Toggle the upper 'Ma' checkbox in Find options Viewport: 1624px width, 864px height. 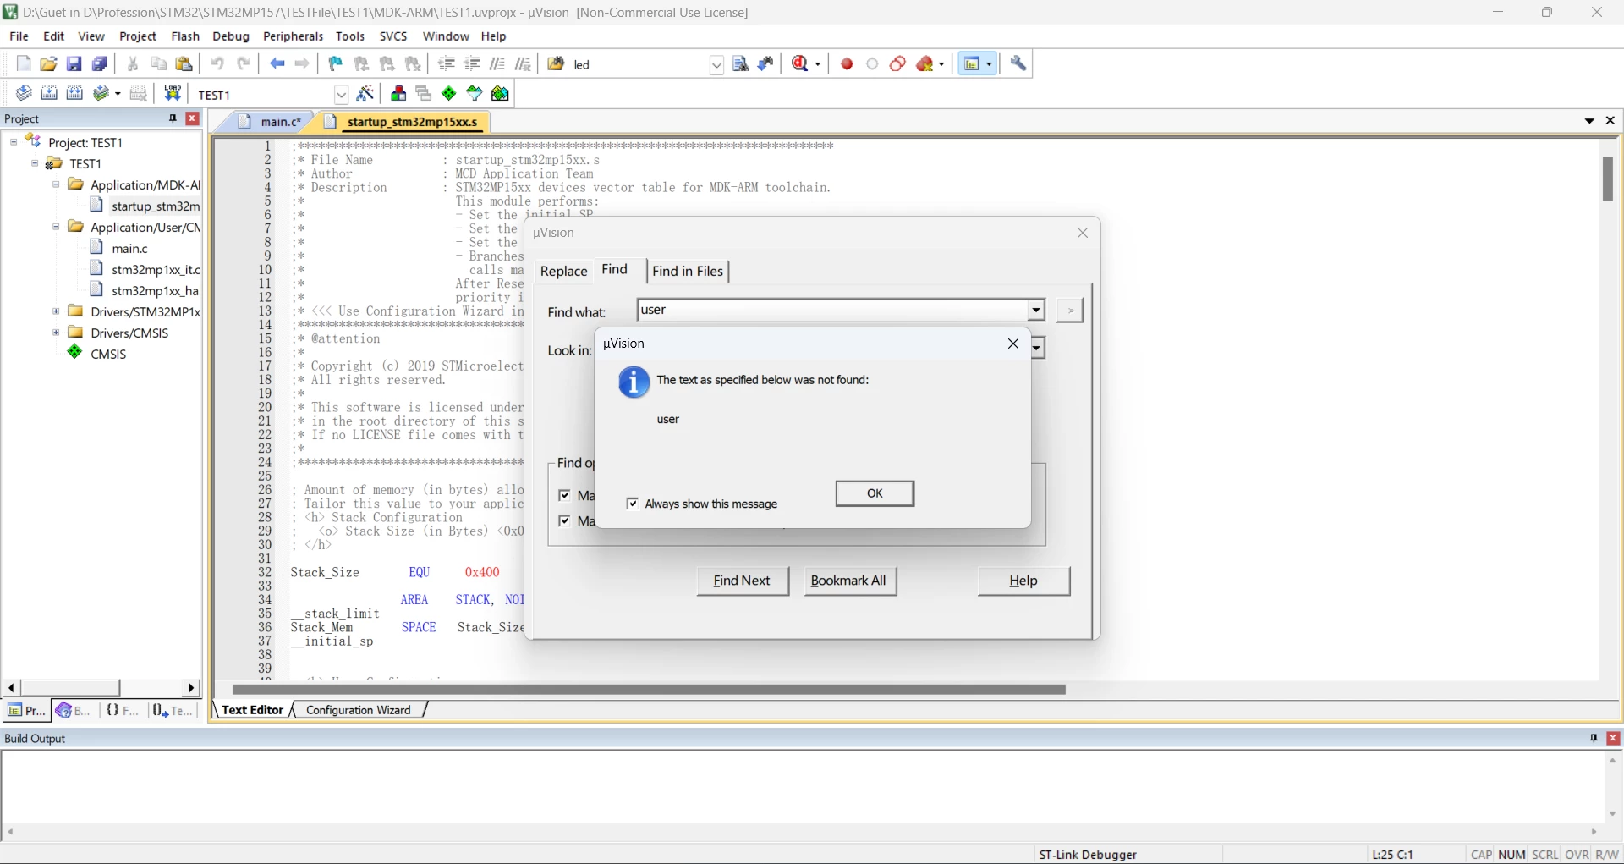565,496
